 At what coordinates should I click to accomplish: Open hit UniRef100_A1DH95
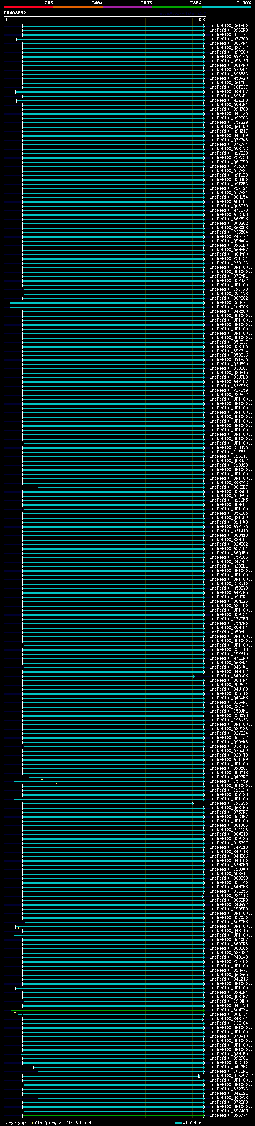click(228, 496)
